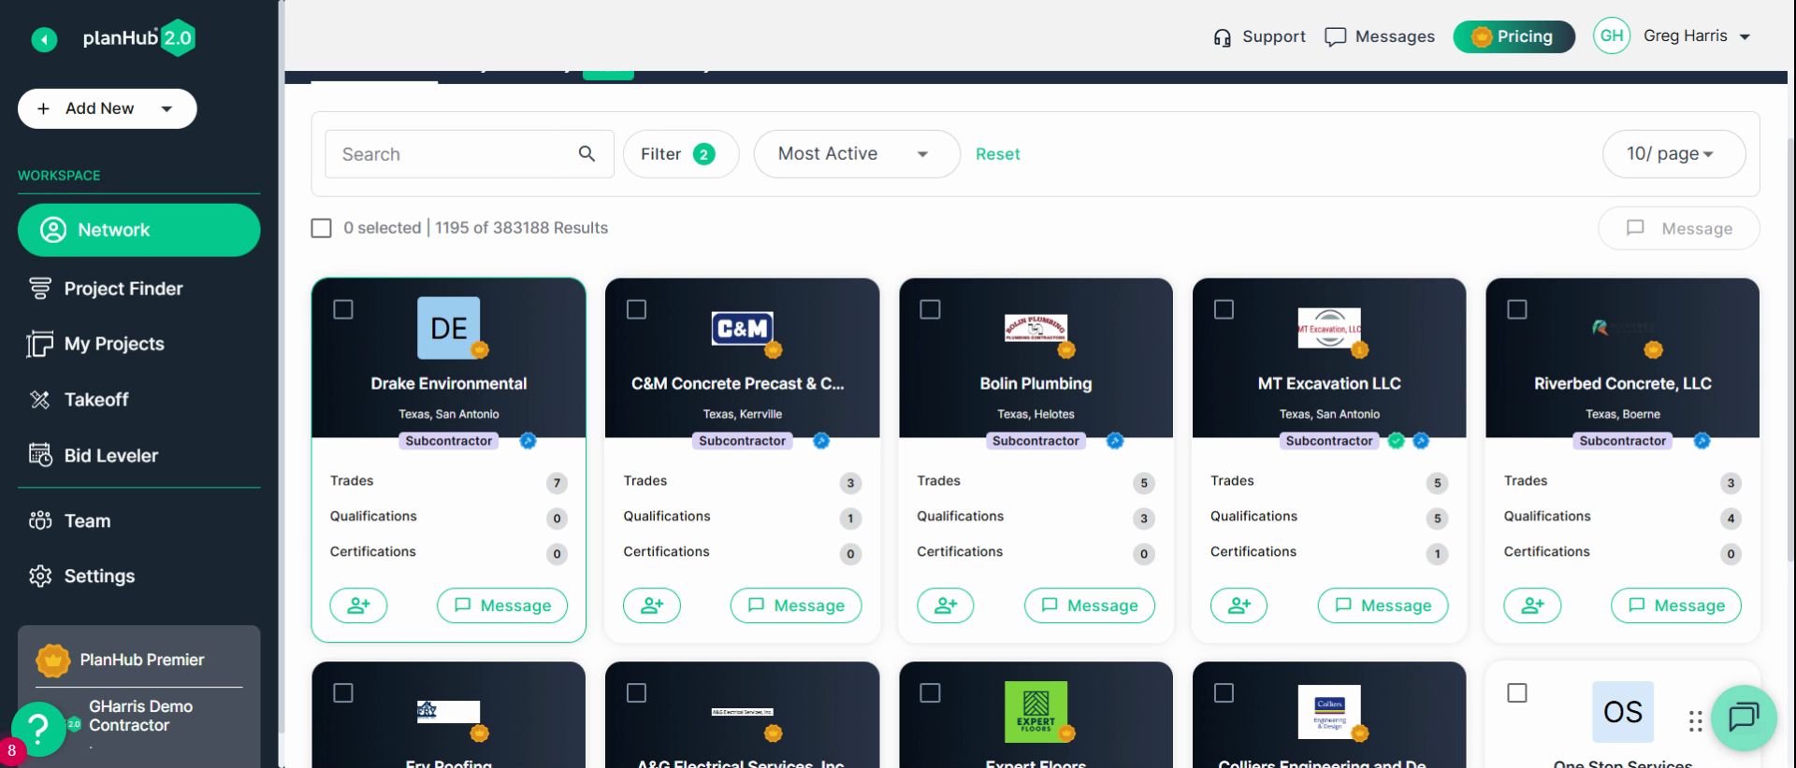Message MT Excavation LLC
Screen dimensions: 1796x768
pos(1383,605)
